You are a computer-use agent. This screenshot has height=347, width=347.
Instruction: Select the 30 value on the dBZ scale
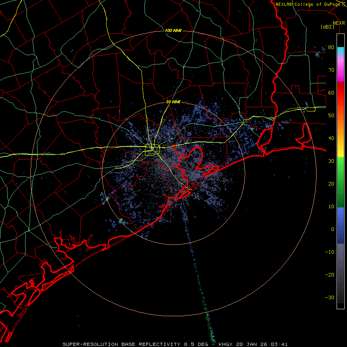click(331, 161)
